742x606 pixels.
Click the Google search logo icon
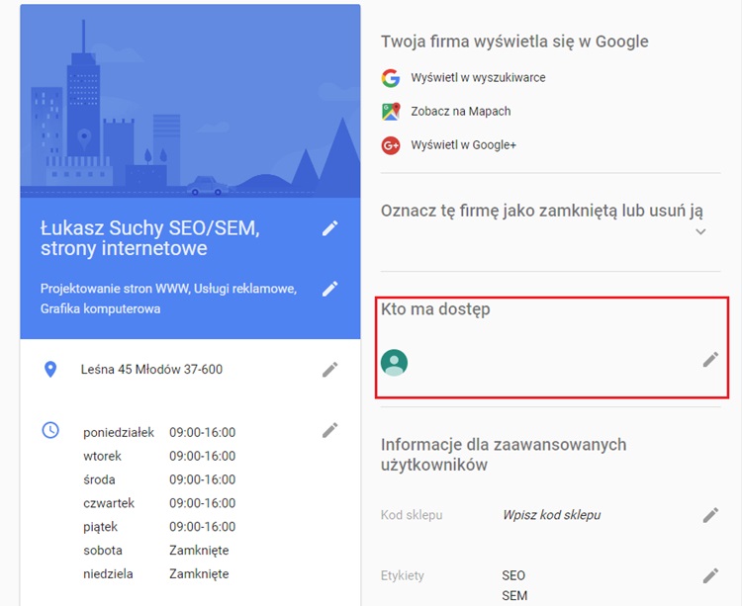[x=391, y=78]
